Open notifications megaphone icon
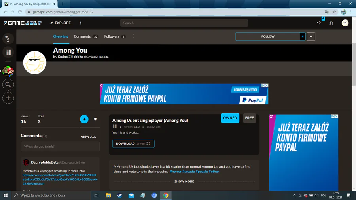The width and height of the screenshot is (356, 200). pos(319,23)
